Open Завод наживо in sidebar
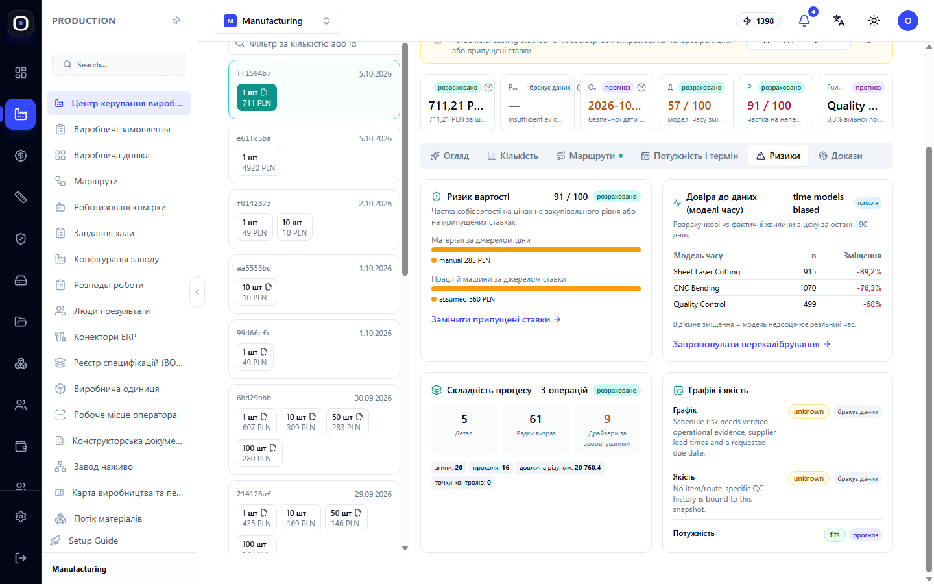This screenshot has height=584, width=934. pyautogui.click(x=119, y=467)
